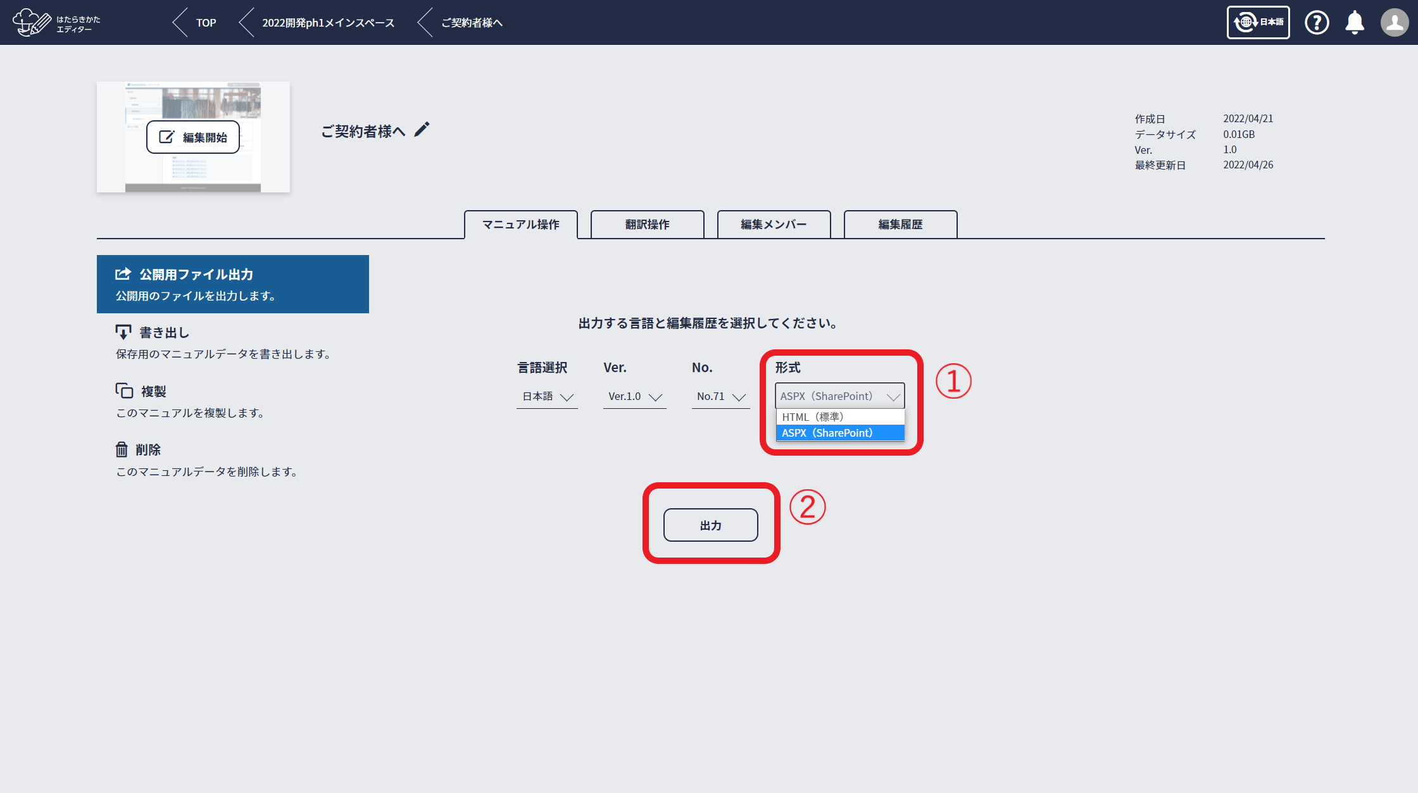The height and width of the screenshot is (793, 1418).
Task: Expand the 言語選択 日本語 dropdown
Action: [x=547, y=397]
